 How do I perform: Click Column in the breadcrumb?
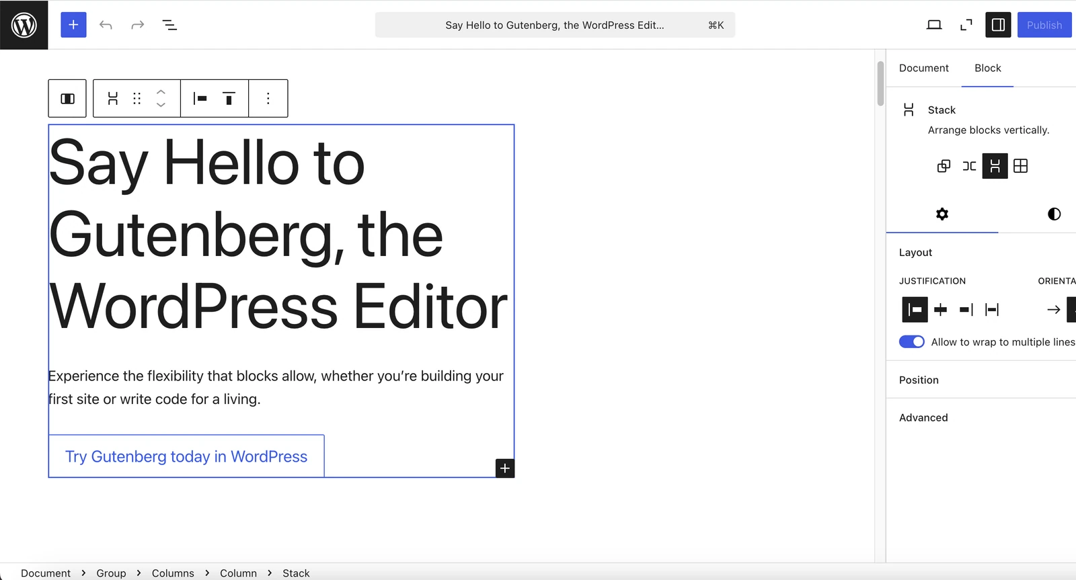(x=238, y=573)
